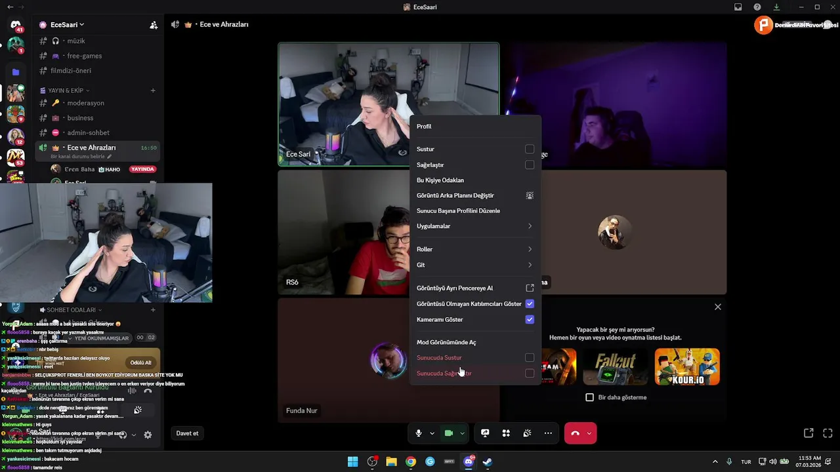Check the Sağırlaştır checkbox
Screen dimensions: 840x472
(x=530, y=165)
